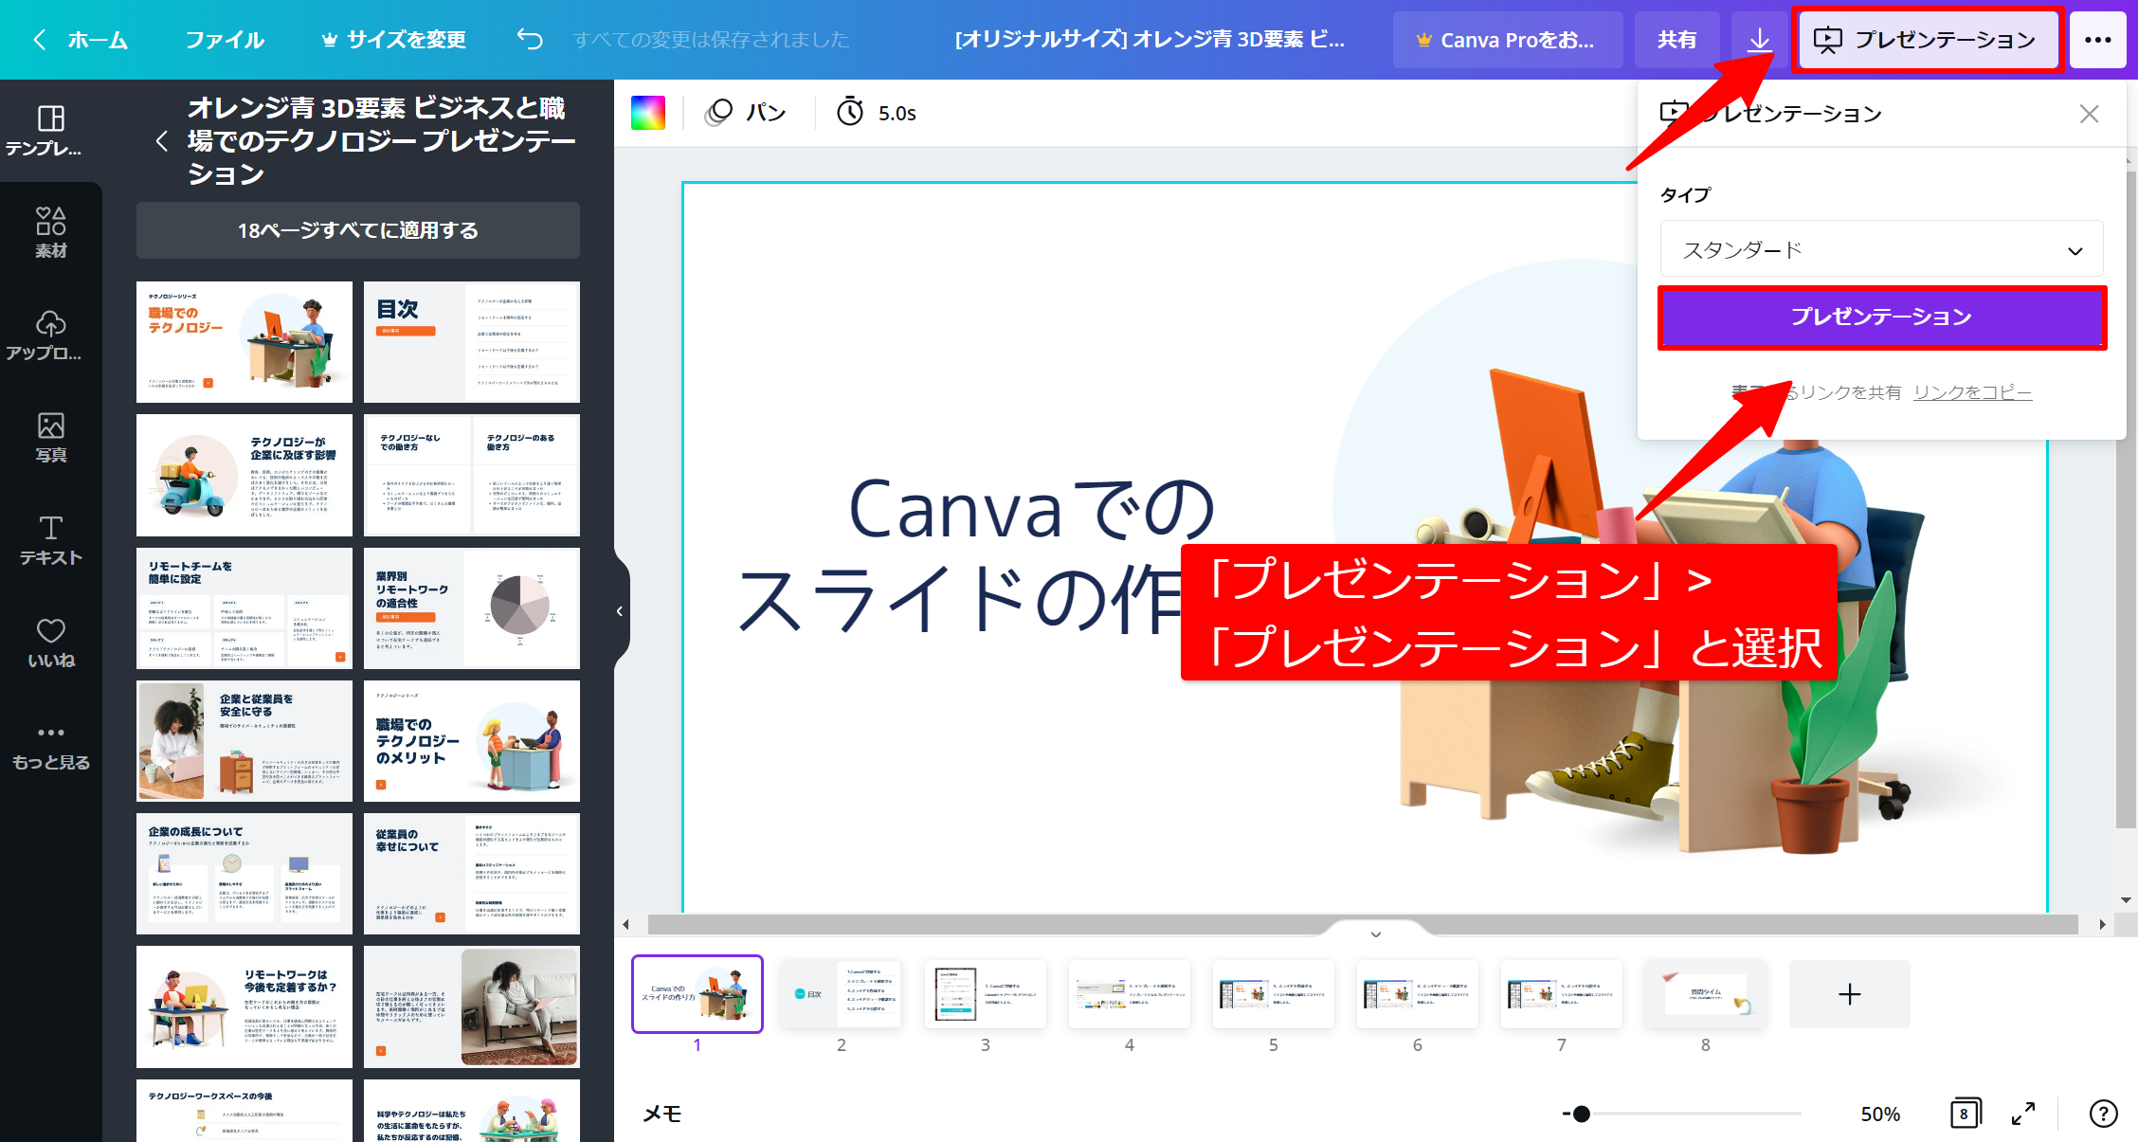Select the 従業員の幸せについて template thumbnail
Screen dimensions: 2138x1142
click(x=472, y=874)
